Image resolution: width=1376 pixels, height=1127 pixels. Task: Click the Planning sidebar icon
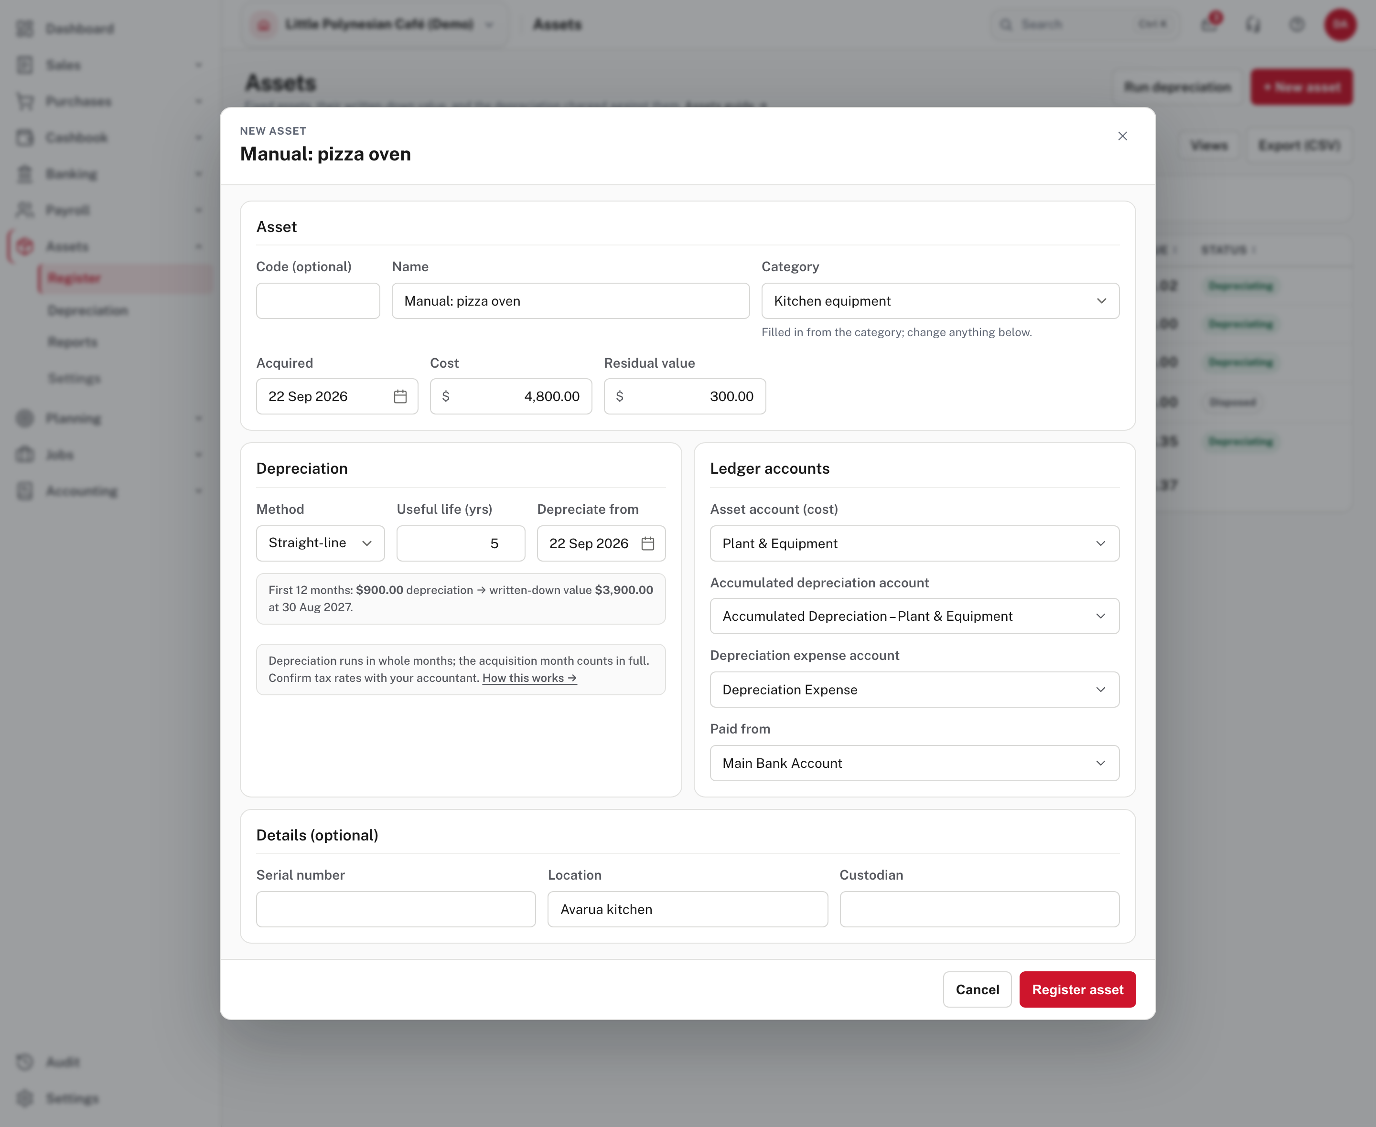click(25, 419)
